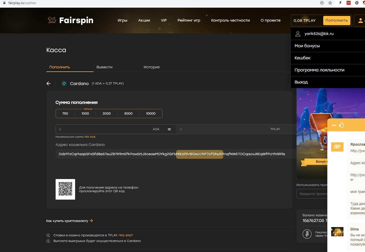Switch to the Вывести tab
The height and width of the screenshot is (252, 365).
pyautogui.click(x=104, y=67)
